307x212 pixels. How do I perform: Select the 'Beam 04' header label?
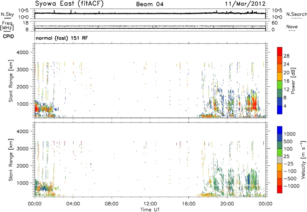(x=150, y=4)
